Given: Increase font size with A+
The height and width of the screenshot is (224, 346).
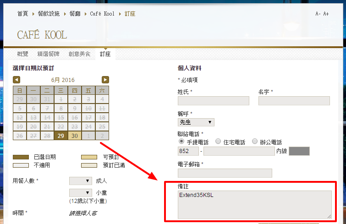Looking at the screenshot, I should point(326,14).
